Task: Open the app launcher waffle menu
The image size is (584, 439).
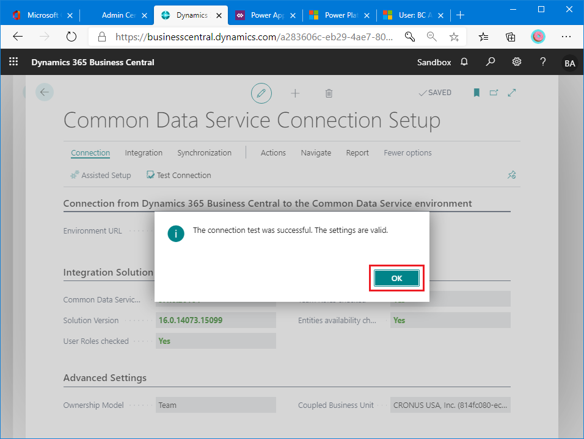Action: pyautogui.click(x=13, y=62)
